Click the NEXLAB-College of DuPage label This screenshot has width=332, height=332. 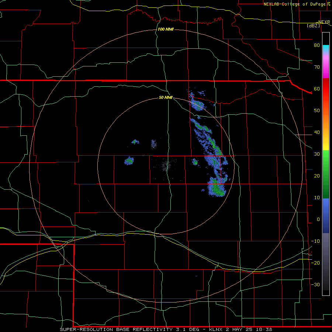point(294,4)
